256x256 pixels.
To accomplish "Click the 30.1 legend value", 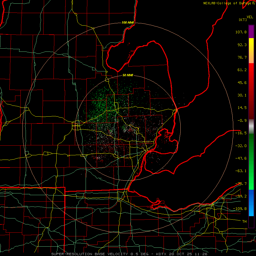I will pyautogui.click(x=242, y=95).
